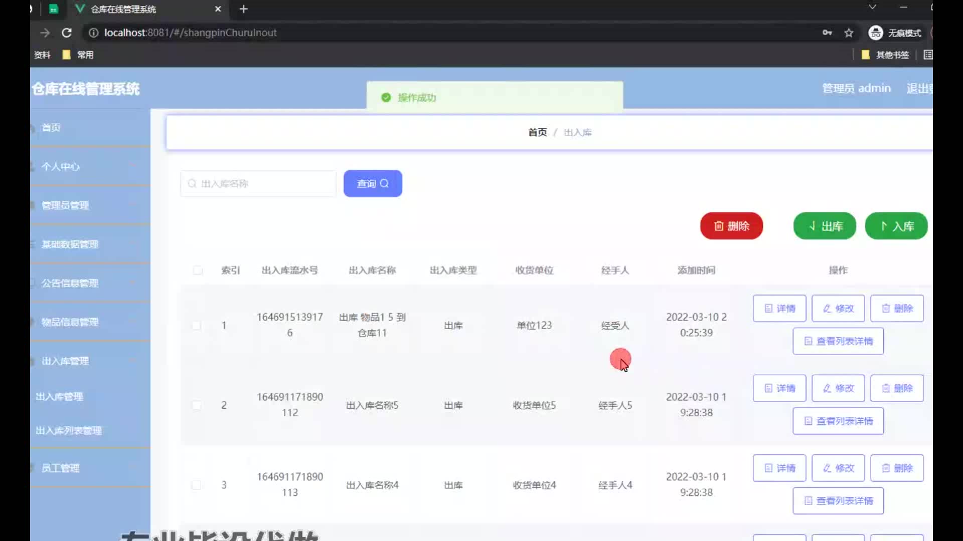This screenshot has height=541, width=963.
Task: Expand 物品信息管理 sidebar menu
Action: 90,322
